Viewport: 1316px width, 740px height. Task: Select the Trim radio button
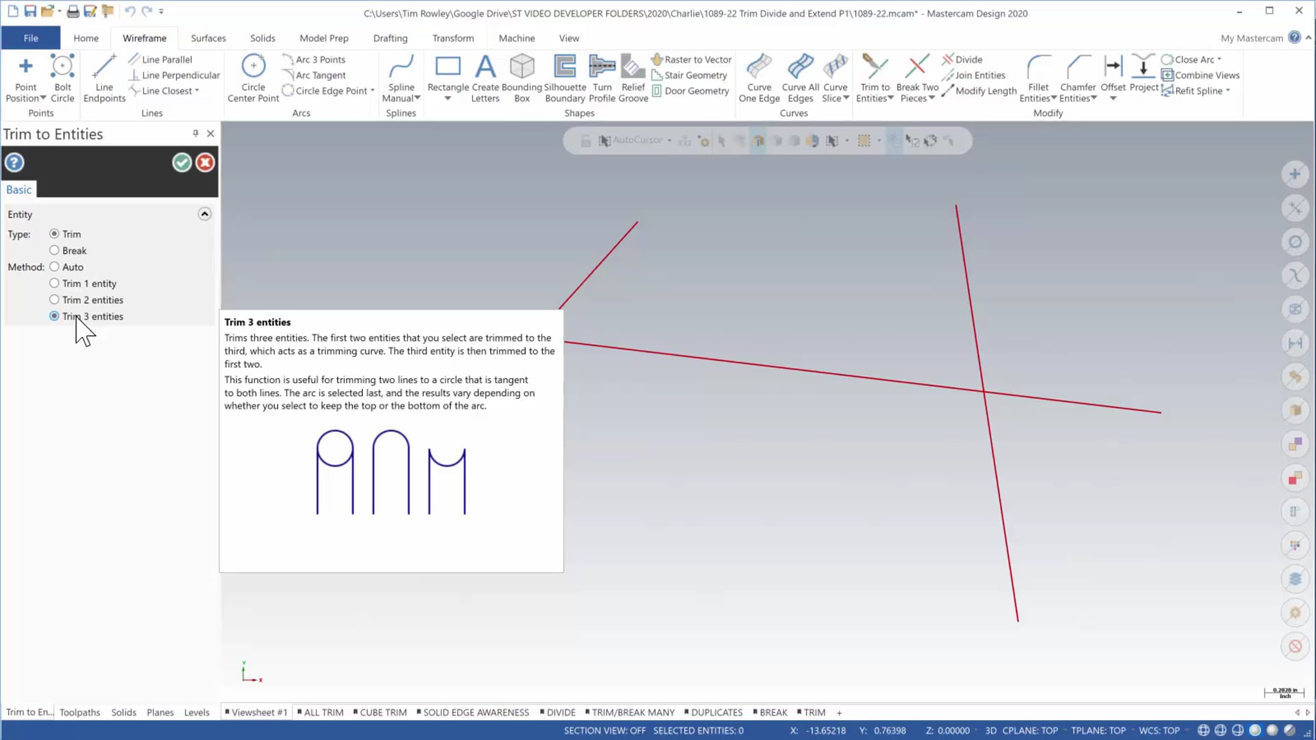click(53, 234)
